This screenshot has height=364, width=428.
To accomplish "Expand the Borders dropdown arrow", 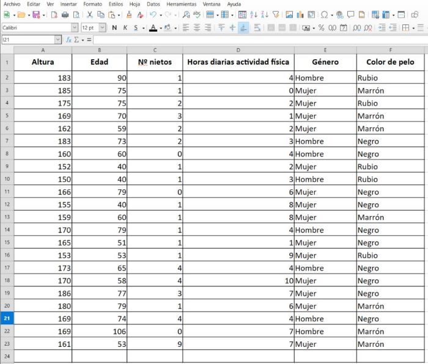I will (x=413, y=28).
